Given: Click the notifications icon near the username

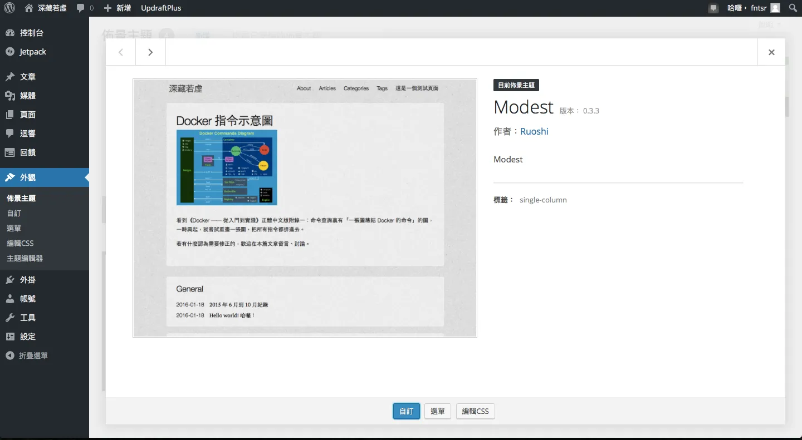Looking at the screenshot, I should click(x=713, y=8).
